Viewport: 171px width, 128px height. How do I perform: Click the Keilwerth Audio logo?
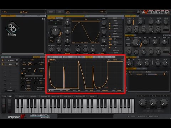(x=40, y=116)
